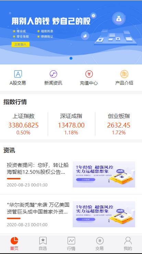View the 深证成指 index quote

click(71, 124)
